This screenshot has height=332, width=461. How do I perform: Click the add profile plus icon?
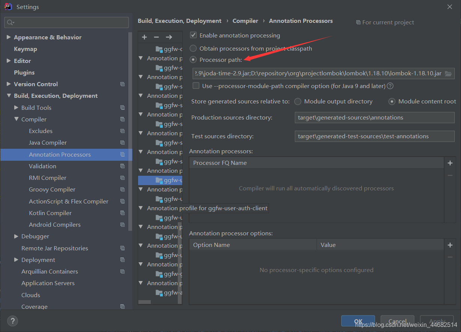point(144,37)
